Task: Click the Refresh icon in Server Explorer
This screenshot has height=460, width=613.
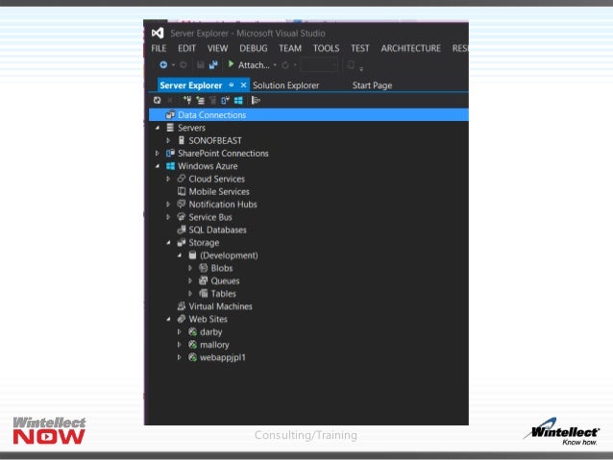Action: (158, 101)
